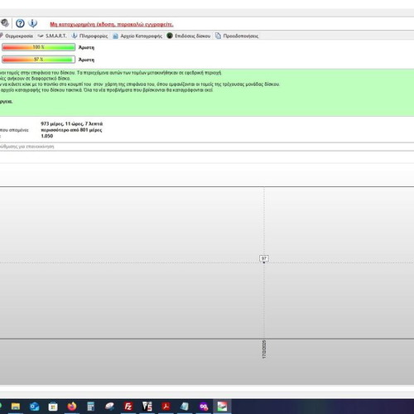The image size is (414, 414).
Task: Launch Outlook from the taskbar
Action: pyautogui.click(x=35, y=407)
